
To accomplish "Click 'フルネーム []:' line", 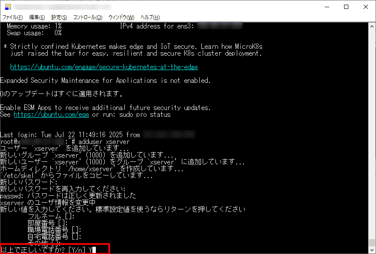I will click(52, 216).
